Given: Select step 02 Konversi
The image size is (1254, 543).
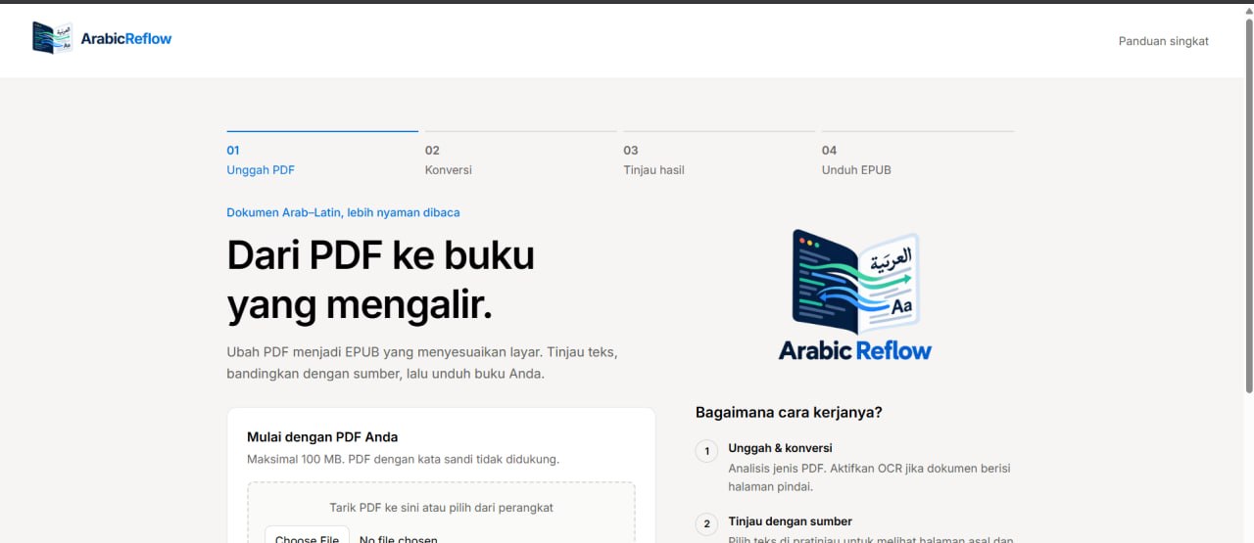Looking at the screenshot, I should (521, 155).
